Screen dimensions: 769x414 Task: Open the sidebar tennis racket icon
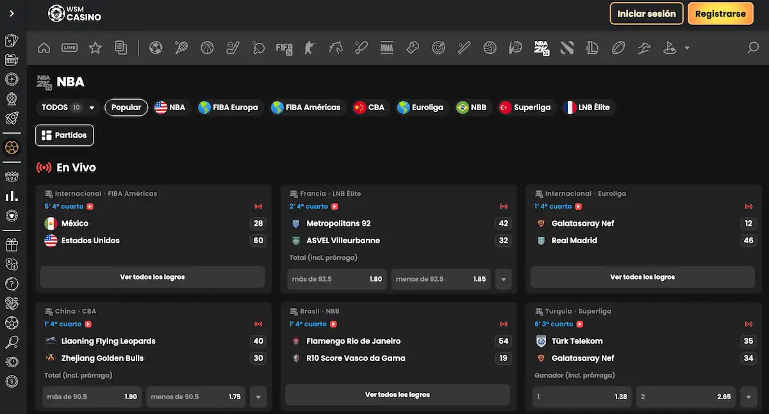(12, 342)
